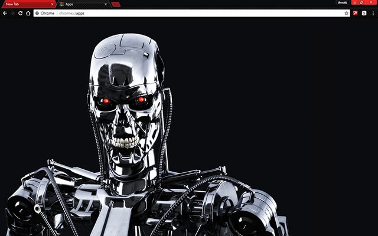Open a new tab with the red button
Image resolution: width=378 pixels, height=236 pixels.
(x=116, y=4)
